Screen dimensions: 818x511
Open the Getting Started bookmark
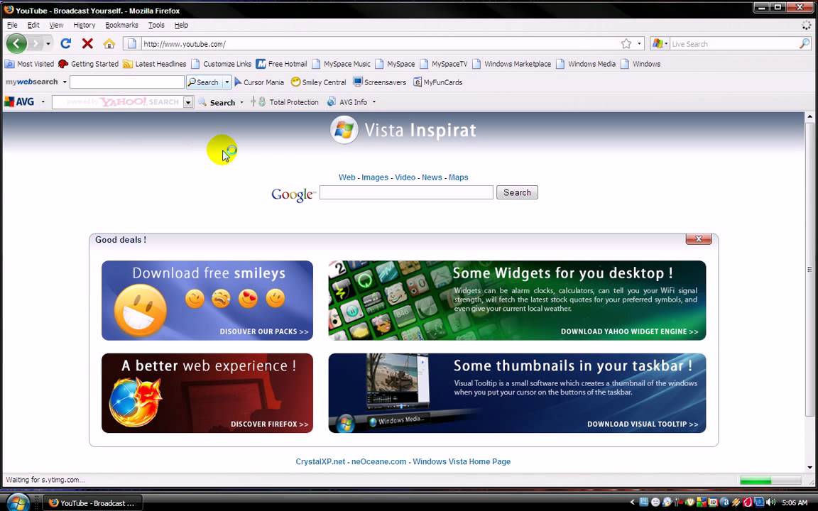(89, 64)
